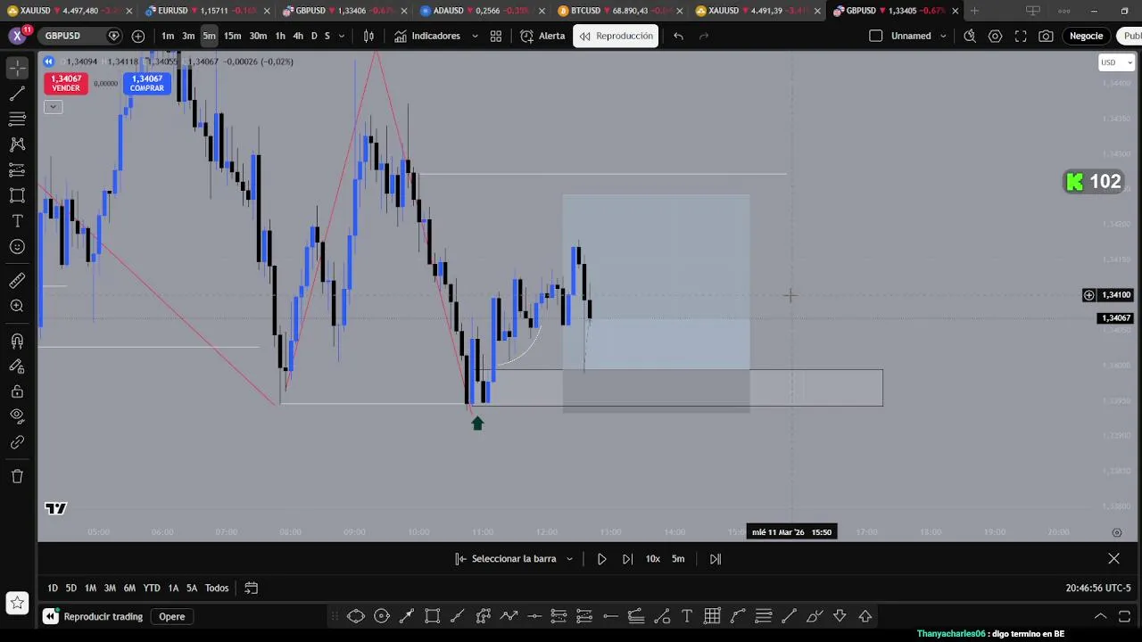Open the go-to-date calendar icon

coord(252,588)
